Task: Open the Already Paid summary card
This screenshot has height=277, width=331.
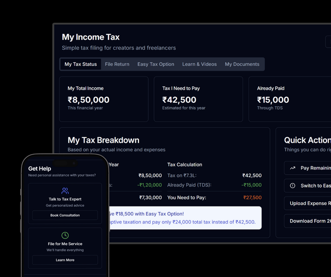Action: tap(290, 99)
